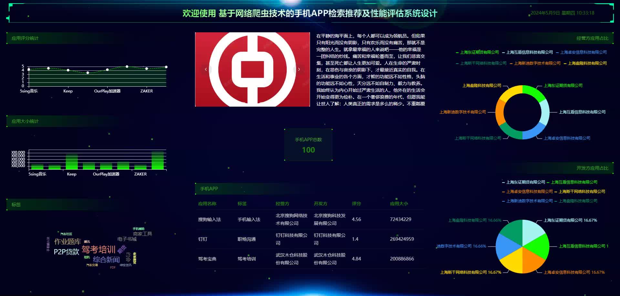Screen dimensions: 620x296
Task: Click the 4.84 rating cell
Action: click(356, 259)
